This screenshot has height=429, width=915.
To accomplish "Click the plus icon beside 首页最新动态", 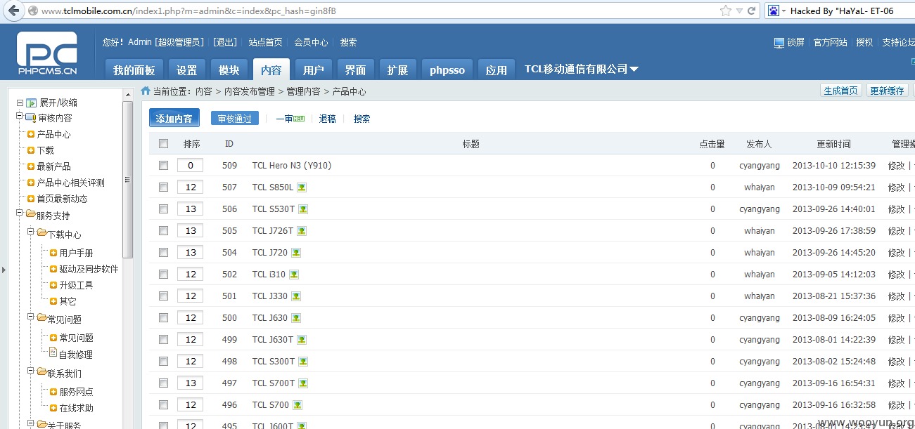I will (x=31, y=199).
